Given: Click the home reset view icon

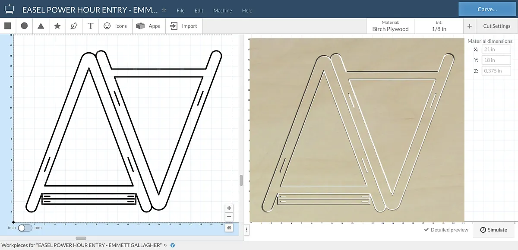Looking at the screenshot, I should 229,228.
